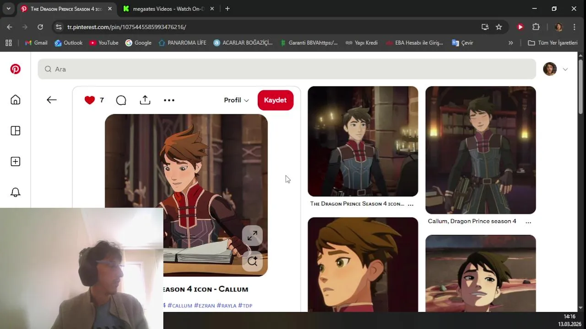Open the Pinterest profile avatar
Image resolution: width=586 pixels, height=329 pixels.
550,69
